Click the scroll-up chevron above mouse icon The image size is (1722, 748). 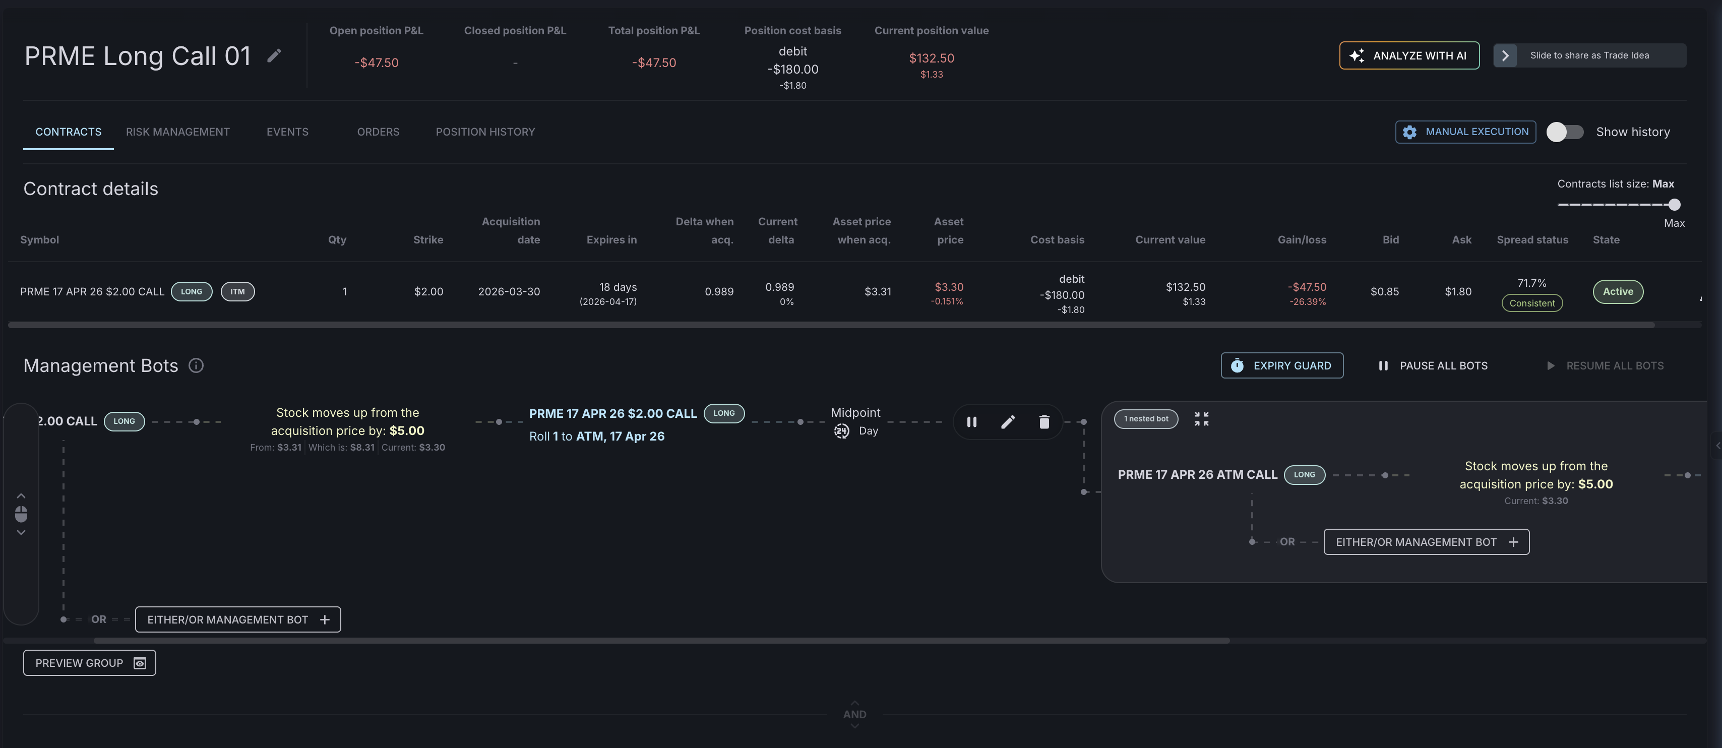click(21, 496)
